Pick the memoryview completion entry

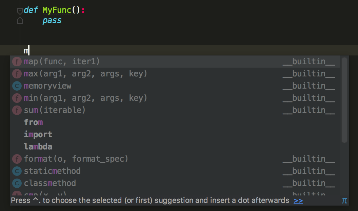click(47, 86)
